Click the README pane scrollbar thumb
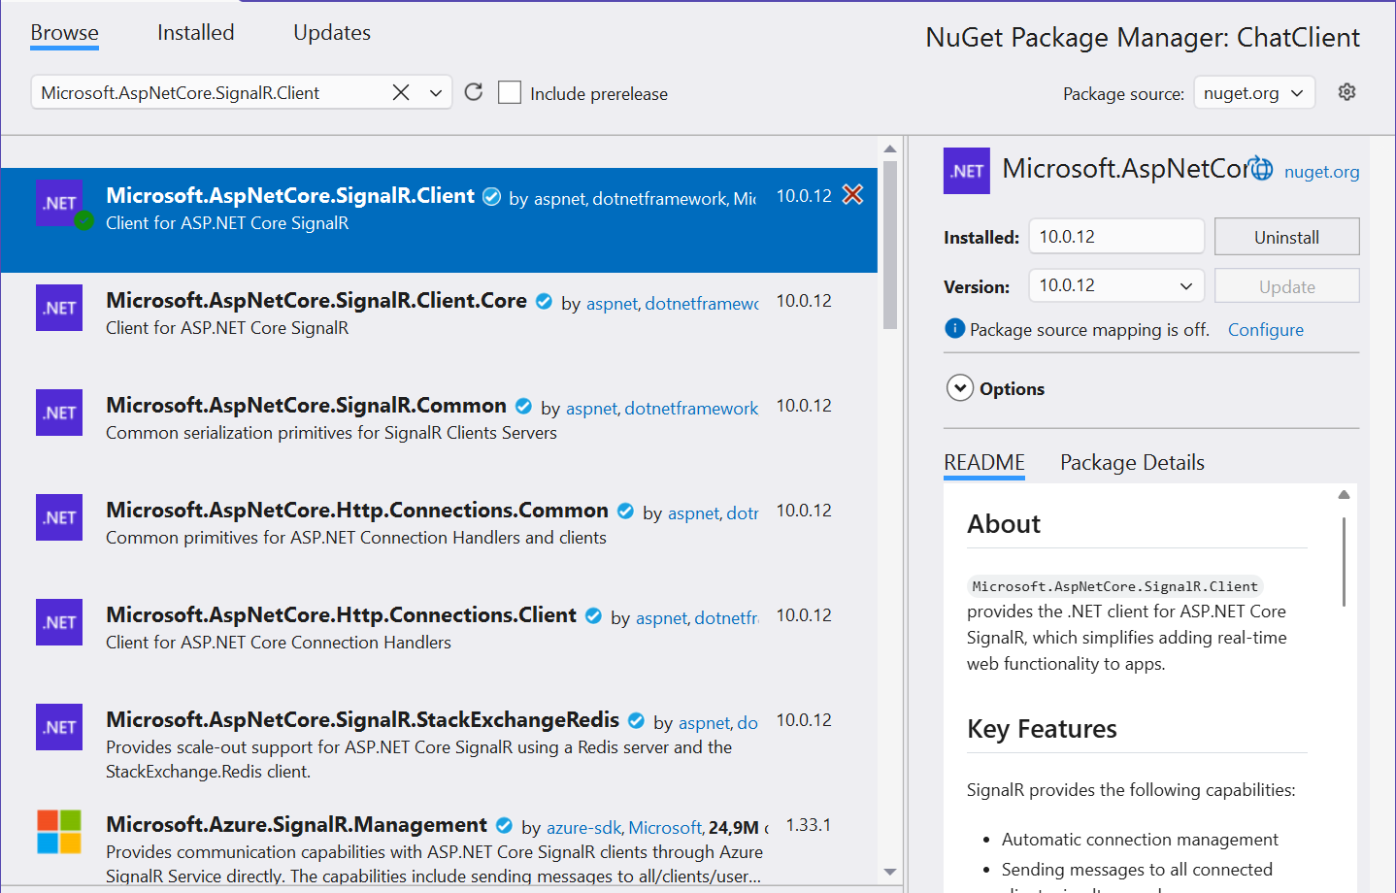Viewport: 1396px width, 893px height. 1344,562
